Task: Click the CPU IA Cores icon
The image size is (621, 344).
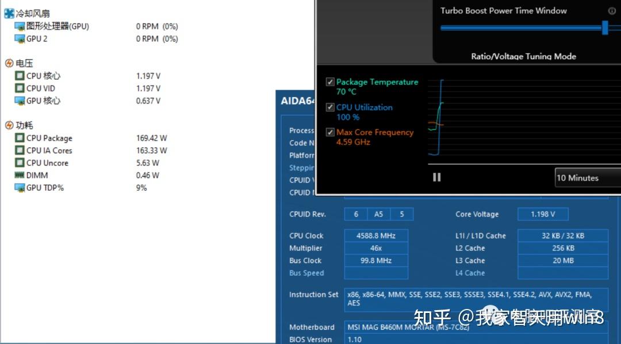Action: click(x=20, y=150)
